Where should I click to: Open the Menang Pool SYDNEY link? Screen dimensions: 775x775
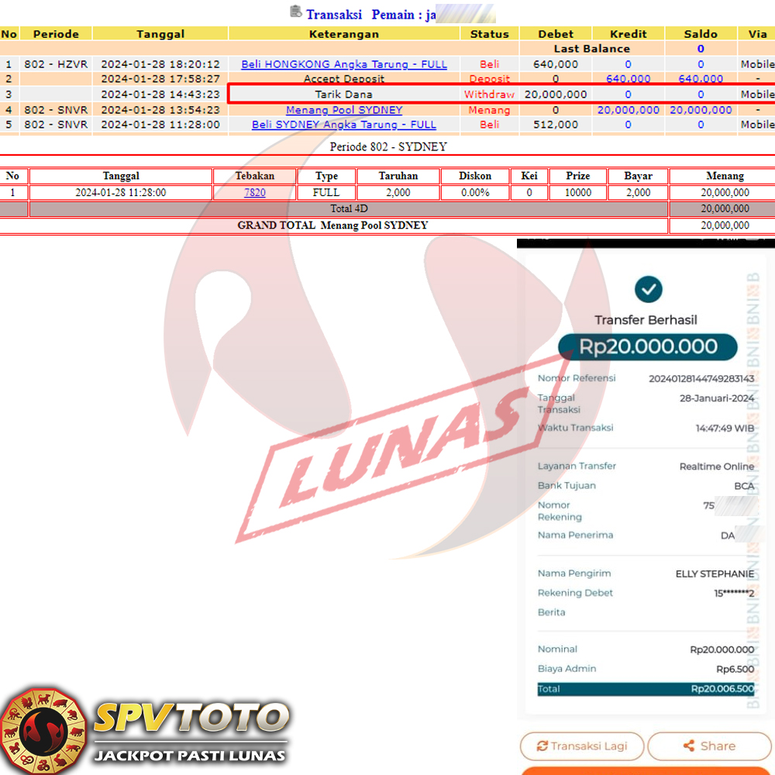344,110
